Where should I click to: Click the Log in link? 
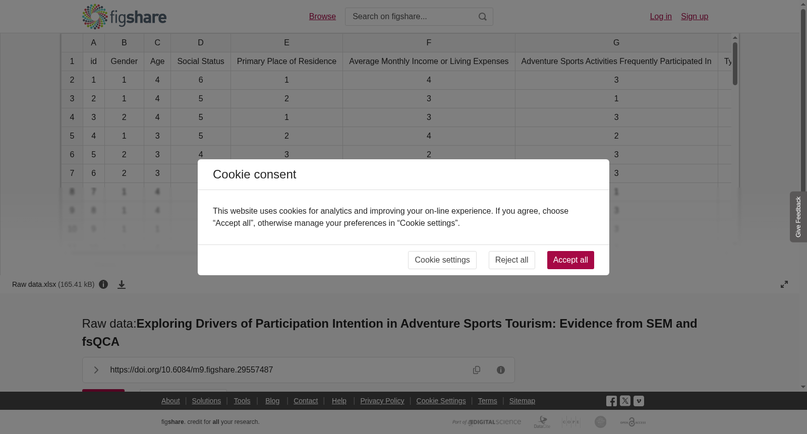(x=661, y=17)
